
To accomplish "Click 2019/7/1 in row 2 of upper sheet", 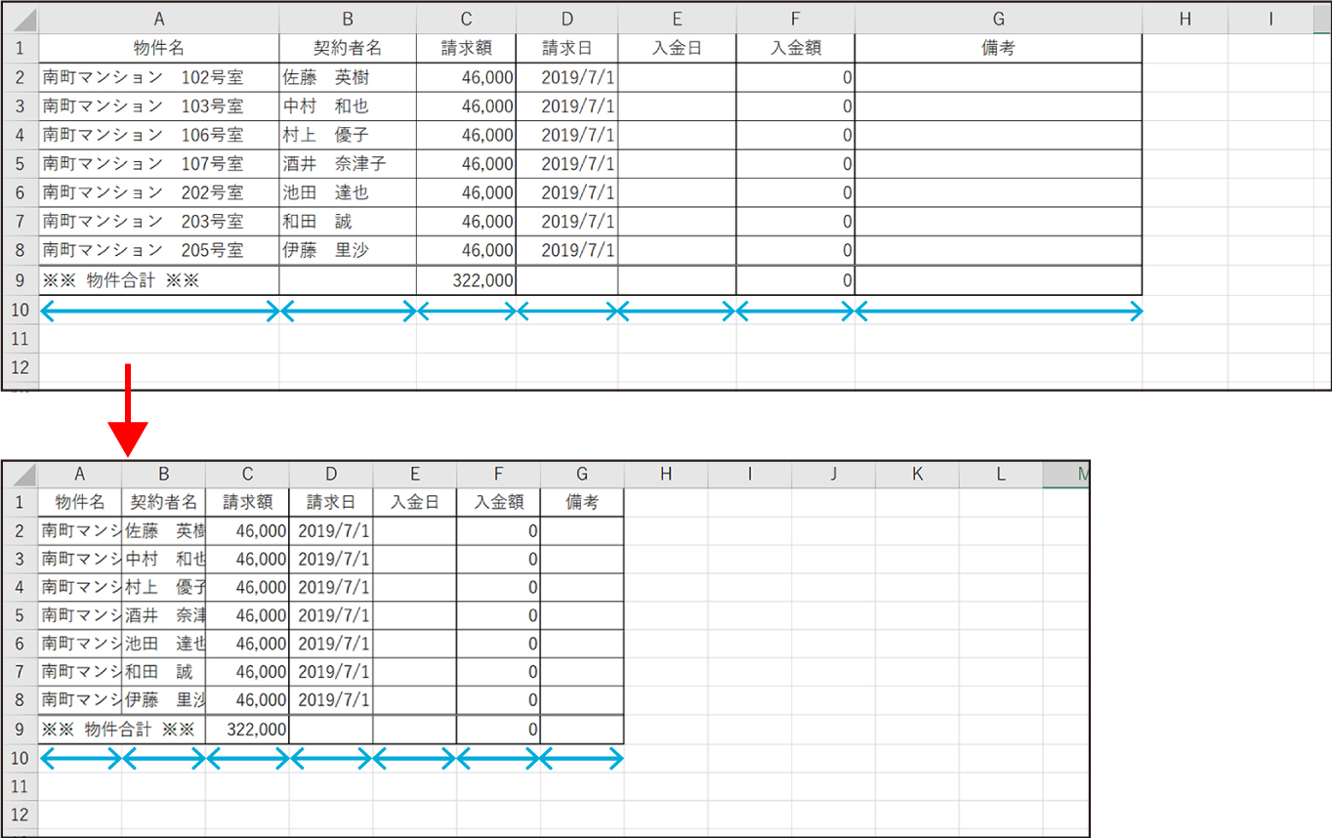I will tap(567, 77).
